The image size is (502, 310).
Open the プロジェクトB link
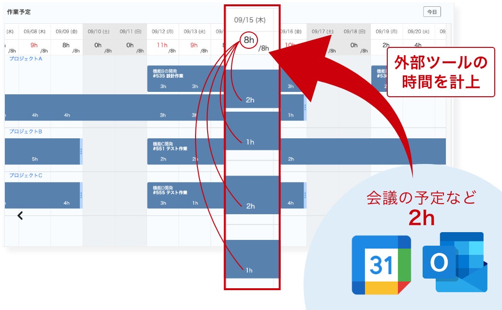click(x=26, y=132)
